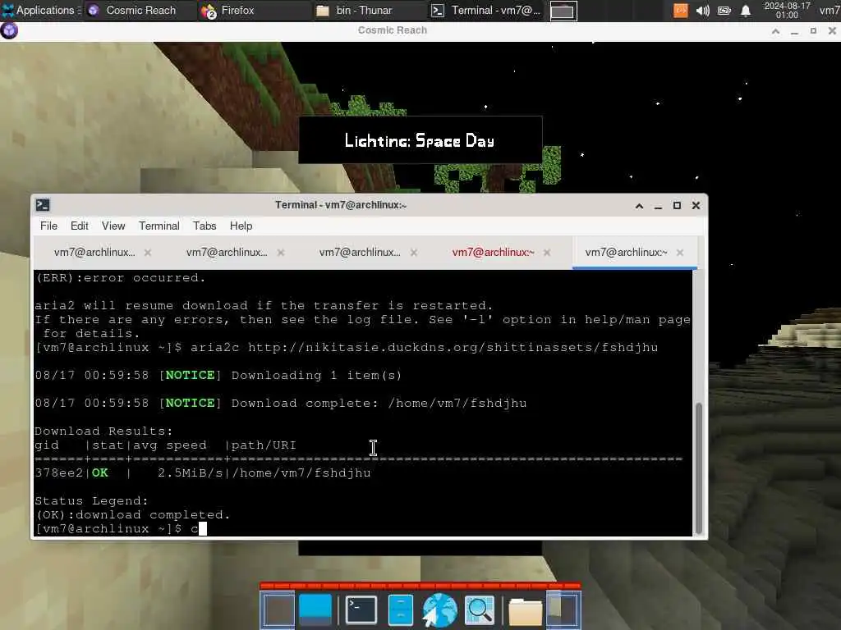841x630 pixels.
Task: Open the Applications menu in the panel
Action: click(39, 10)
